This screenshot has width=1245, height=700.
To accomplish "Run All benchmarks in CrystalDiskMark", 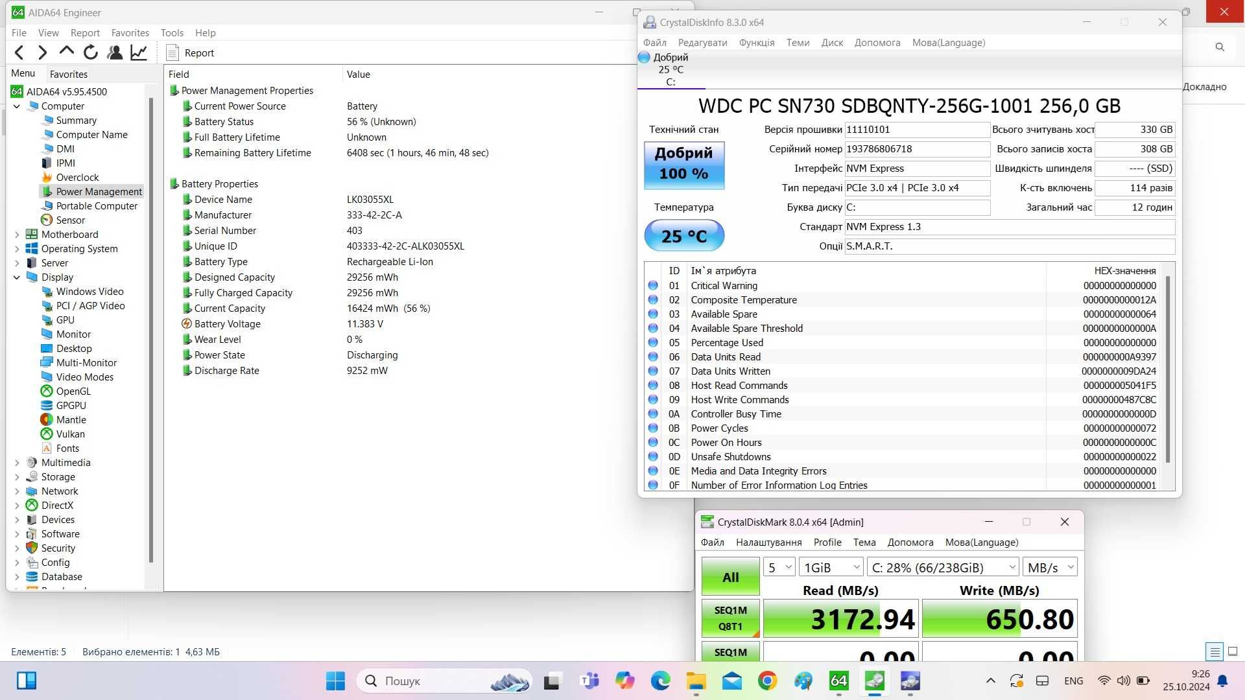I will (730, 577).
